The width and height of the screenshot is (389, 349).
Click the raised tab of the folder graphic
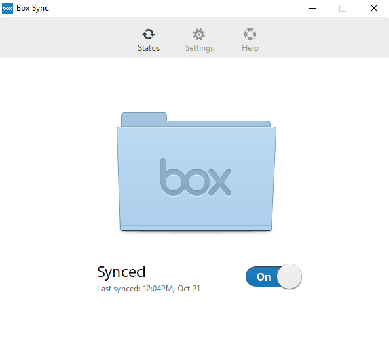tap(144, 119)
